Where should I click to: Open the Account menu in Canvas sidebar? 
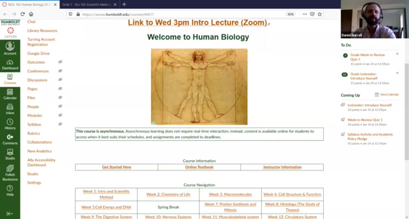(10, 48)
